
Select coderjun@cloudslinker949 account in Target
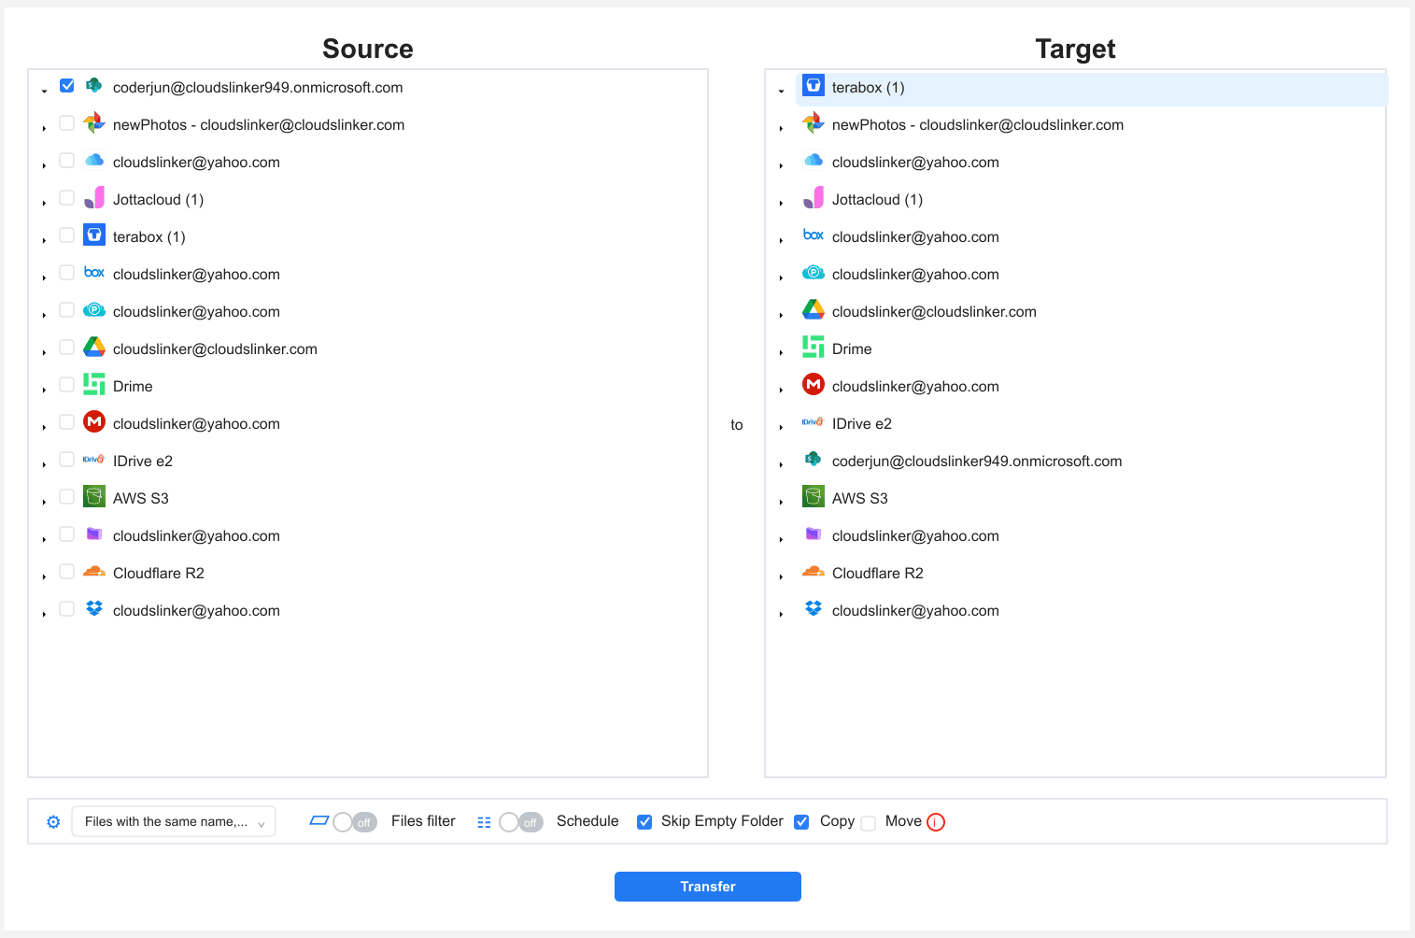tap(977, 462)
